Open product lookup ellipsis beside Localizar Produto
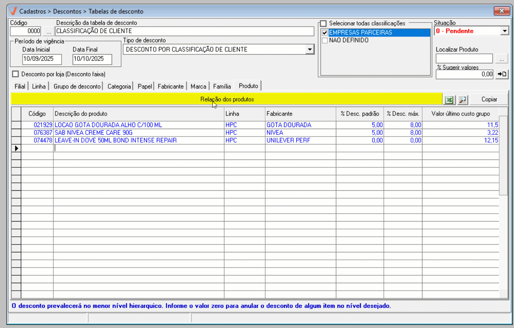Viewport: 514px width, 328px height. [x=502, y=59]
